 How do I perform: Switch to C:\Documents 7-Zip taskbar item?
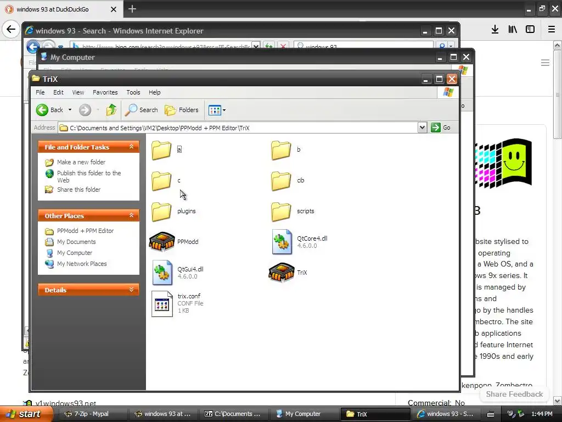click(x=232, y=414)
